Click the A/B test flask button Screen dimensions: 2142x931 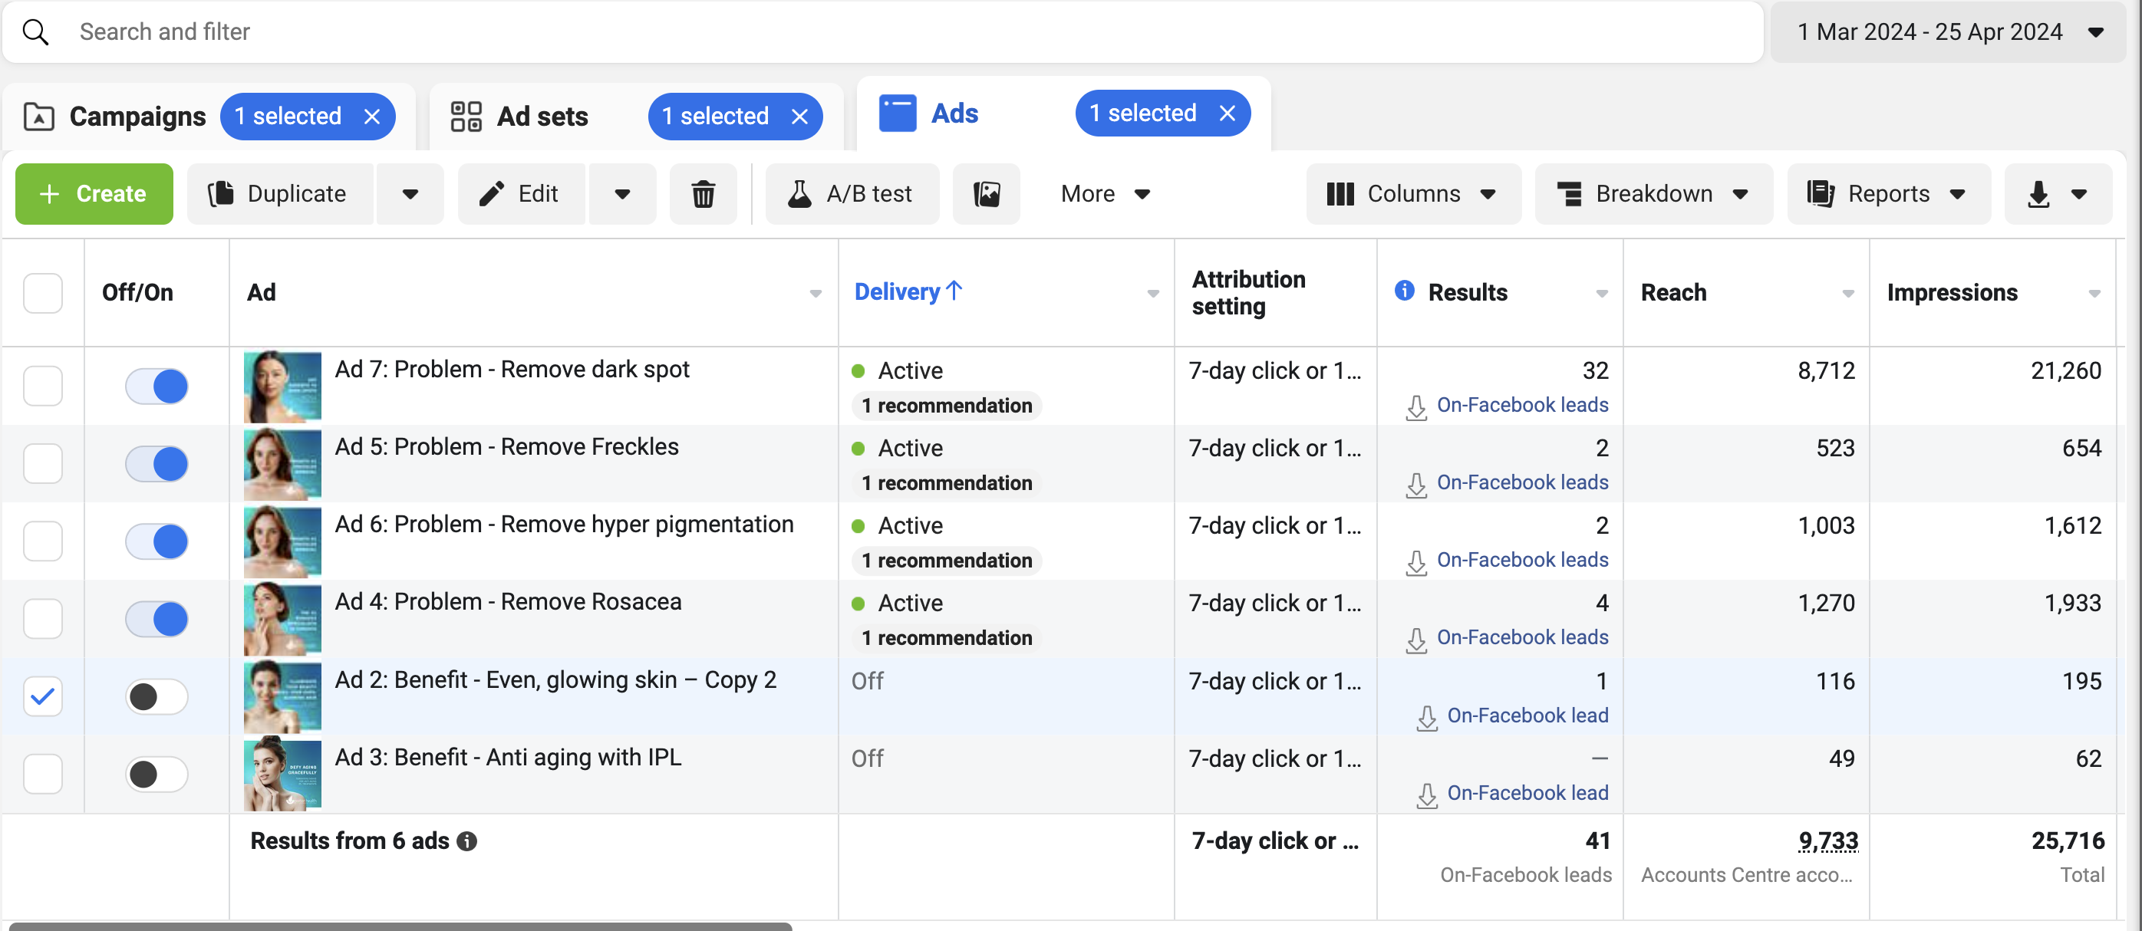tap(852, 194)
